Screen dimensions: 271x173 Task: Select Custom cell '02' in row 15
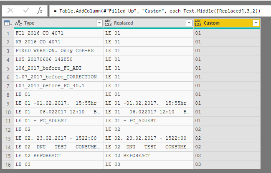click(x=227, y=156)
